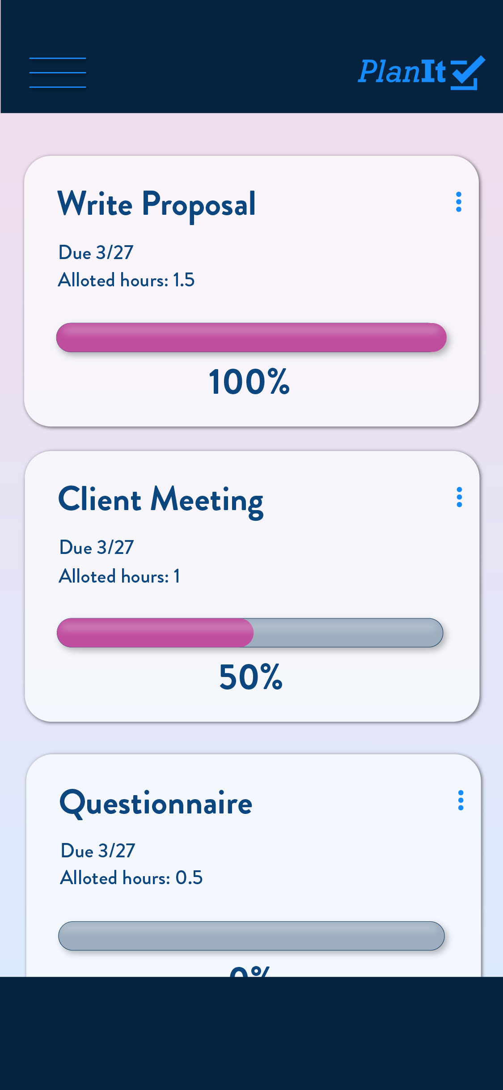The image size is (503, 1090).
Task: Click Client Meeting's Due 3/27 date
Action: pos(97,548)
